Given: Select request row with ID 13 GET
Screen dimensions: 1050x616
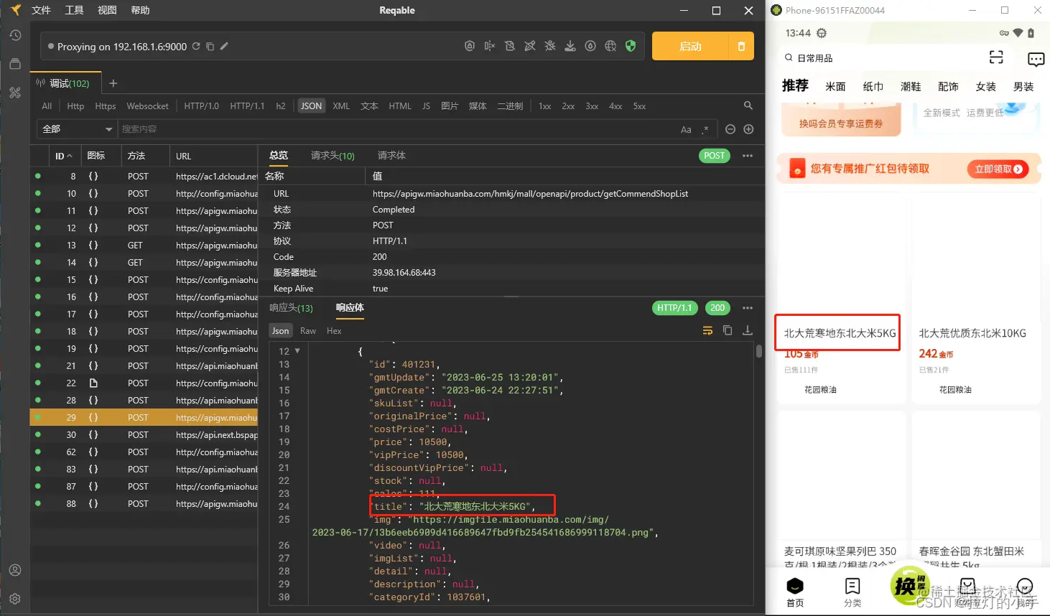Looking at the screenshot, I should [x=144, y=245].
